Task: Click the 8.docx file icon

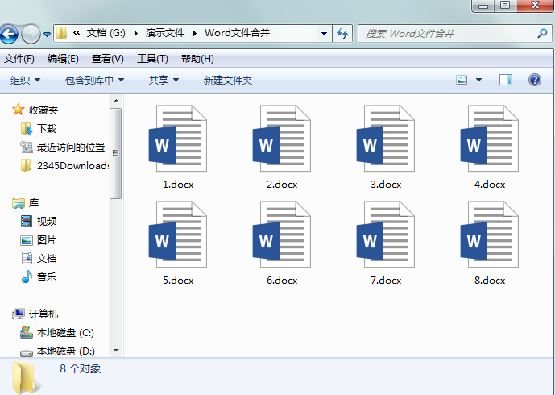Action: click(489, 235)
